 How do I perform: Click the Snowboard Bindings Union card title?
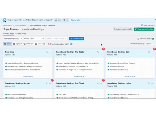tap(119, 83)
